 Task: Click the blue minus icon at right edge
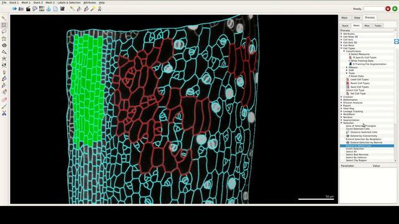[397, 42]
